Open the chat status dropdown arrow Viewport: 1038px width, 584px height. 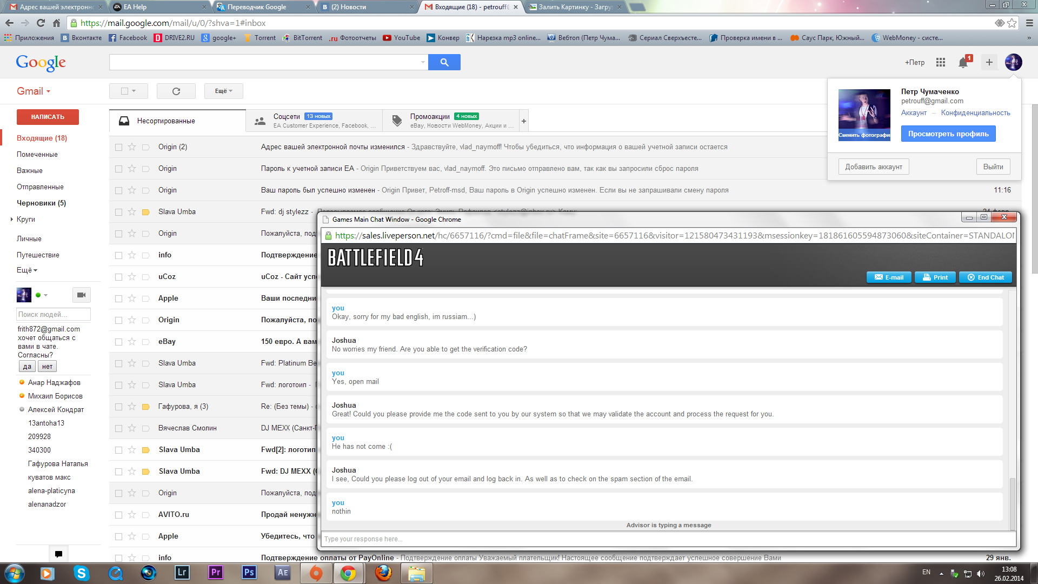45,295
